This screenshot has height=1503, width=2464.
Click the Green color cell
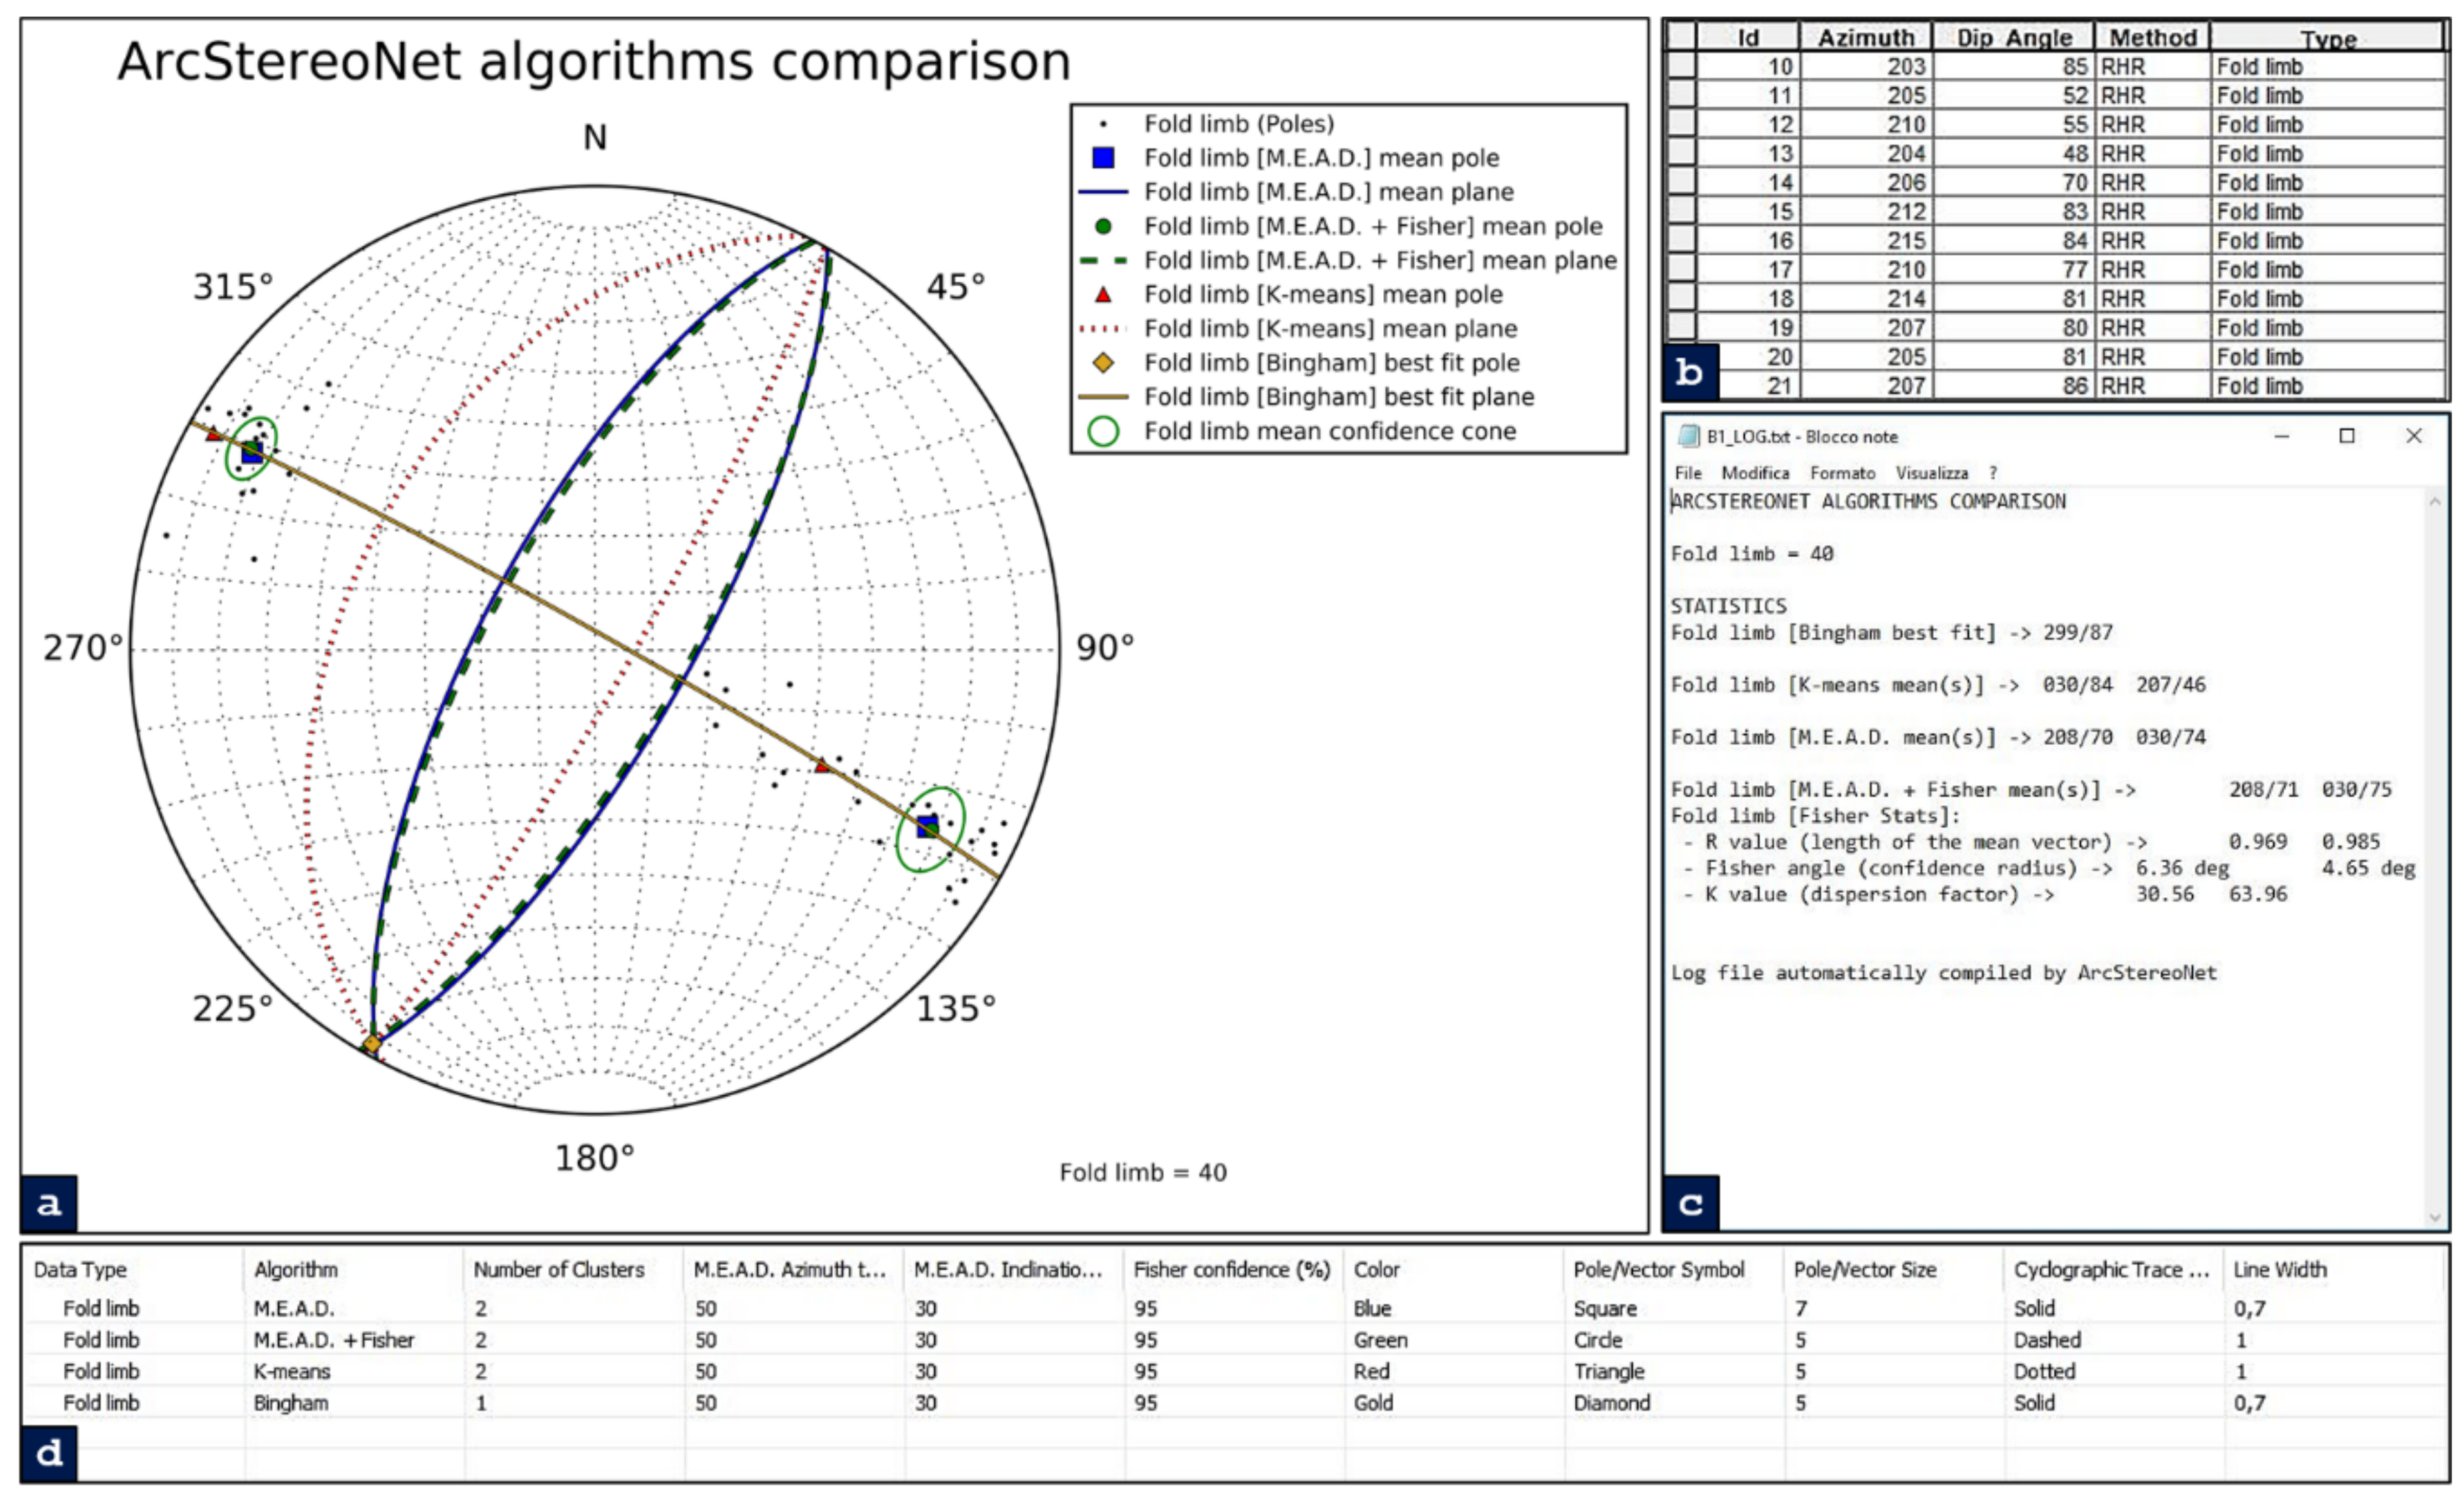[x=1380, y=1339]
